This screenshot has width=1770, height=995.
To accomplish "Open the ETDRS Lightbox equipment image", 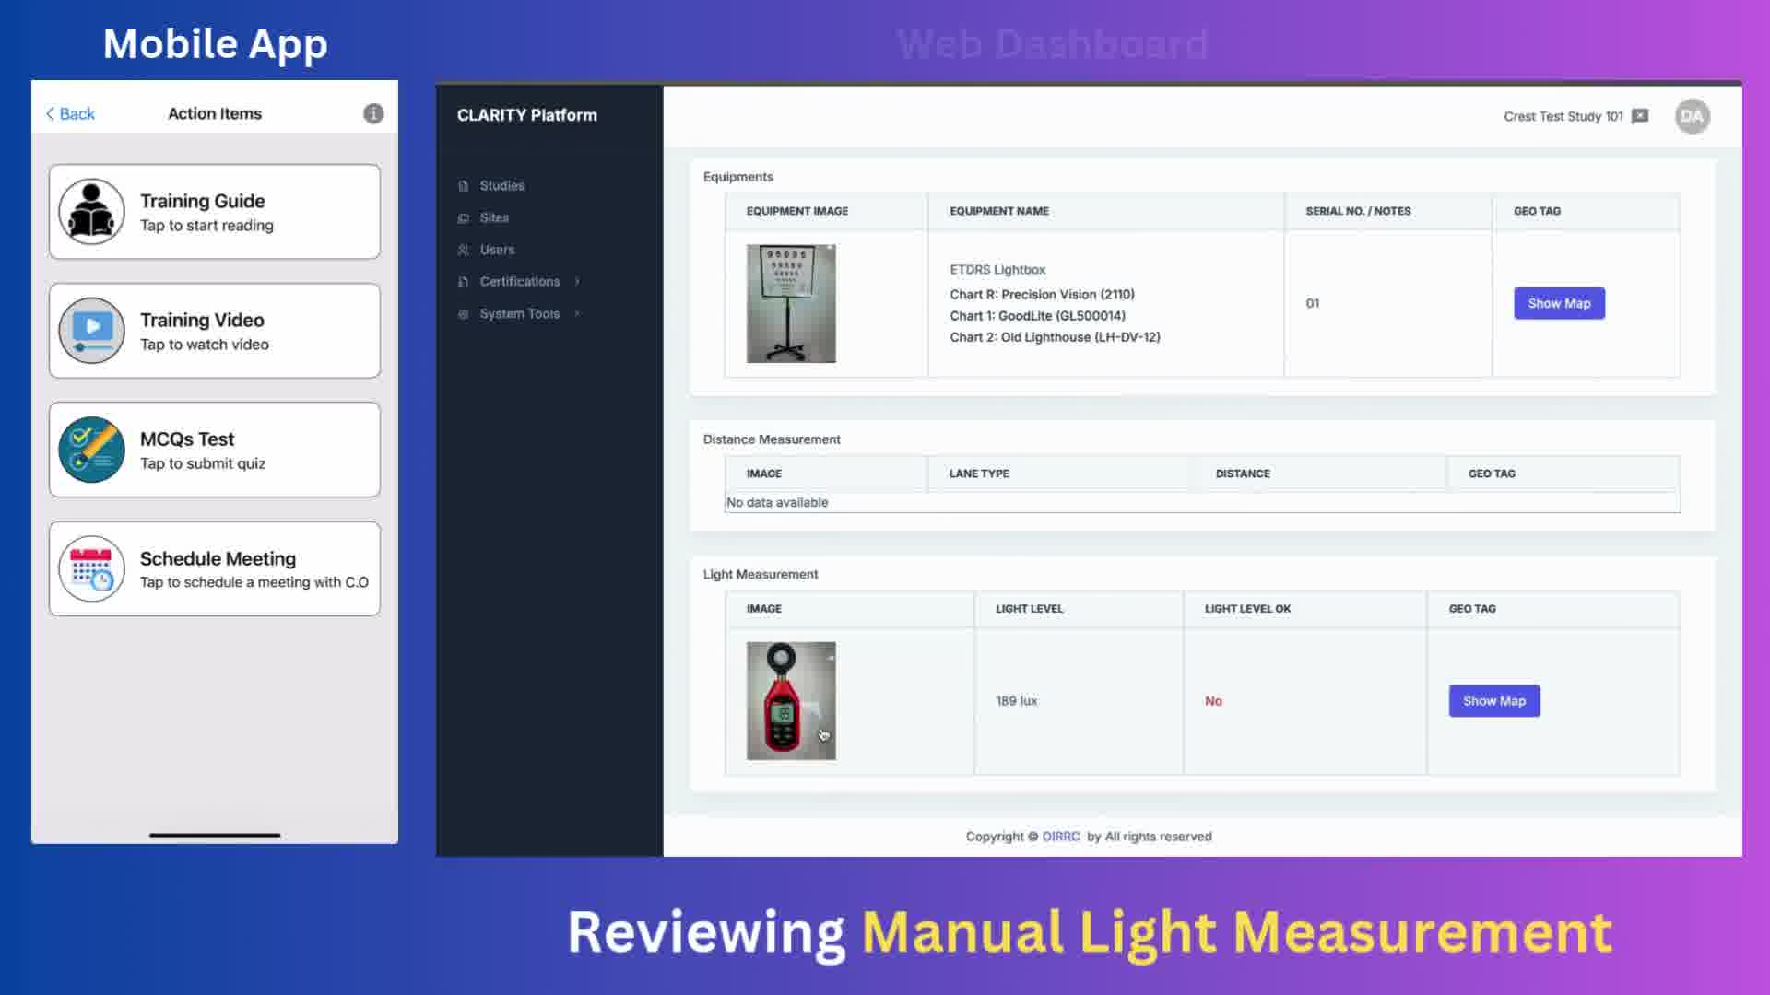I will pos(791,303).
